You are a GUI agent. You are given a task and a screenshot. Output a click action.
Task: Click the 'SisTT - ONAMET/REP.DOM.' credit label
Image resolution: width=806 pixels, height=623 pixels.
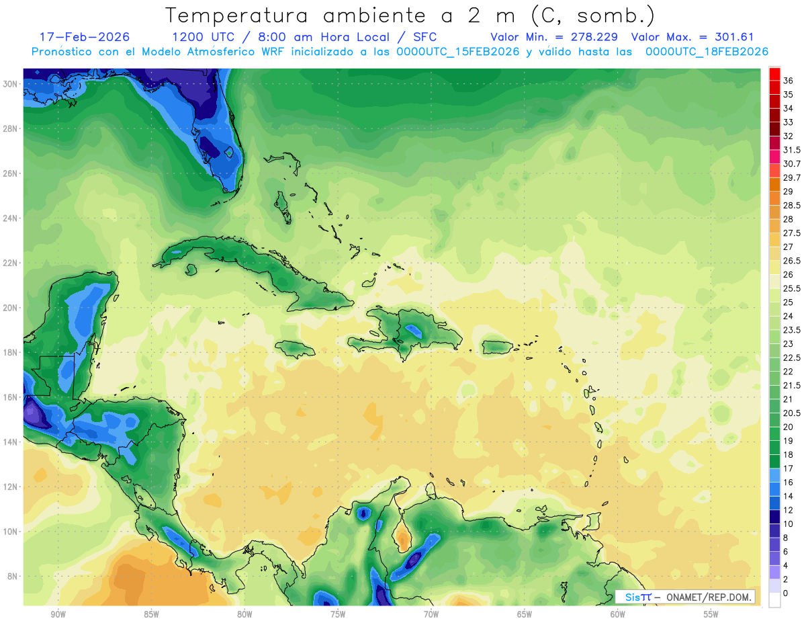[x=685, y=597]
